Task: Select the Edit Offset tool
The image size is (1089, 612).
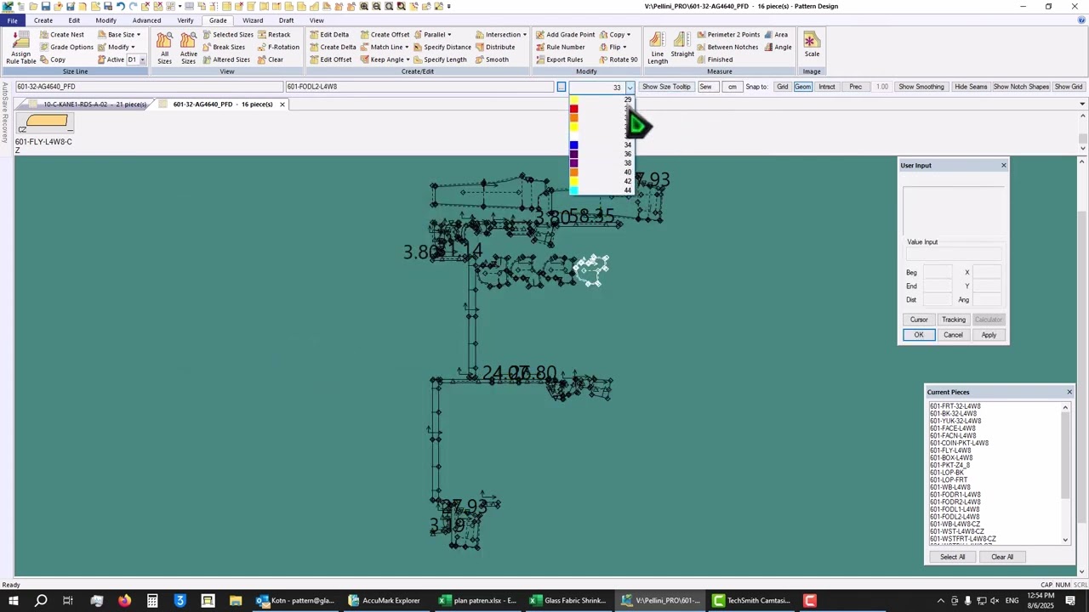Action: point(330,59)
